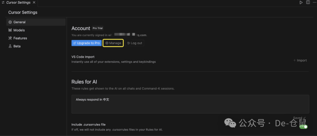The image size is (317, 136).
Task: Open the Beta settings section
Action: coord(36,46)
